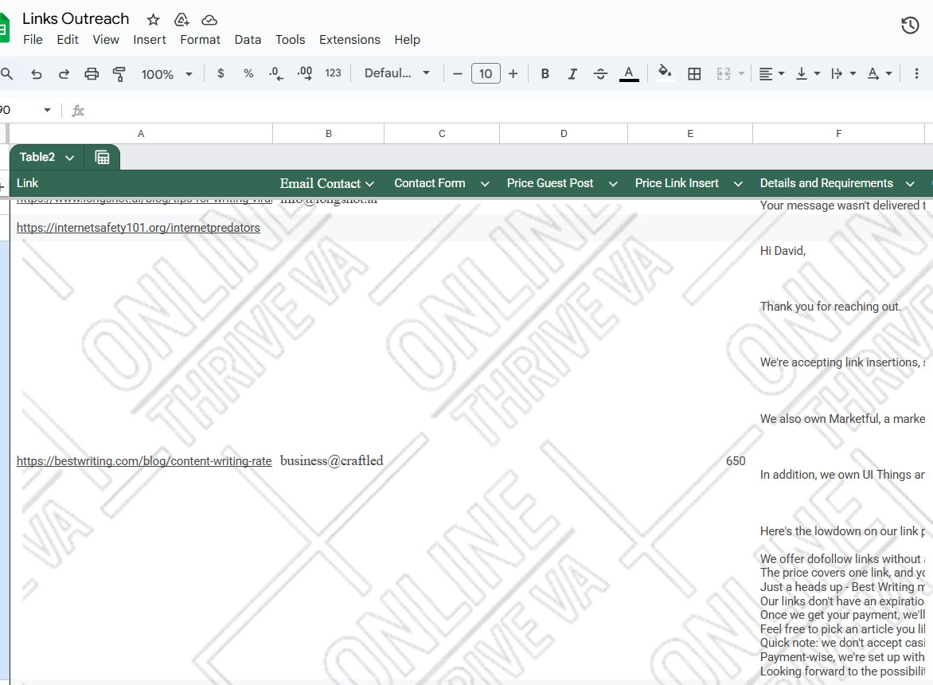Toggle italic formatting

(x=572, y=72)
